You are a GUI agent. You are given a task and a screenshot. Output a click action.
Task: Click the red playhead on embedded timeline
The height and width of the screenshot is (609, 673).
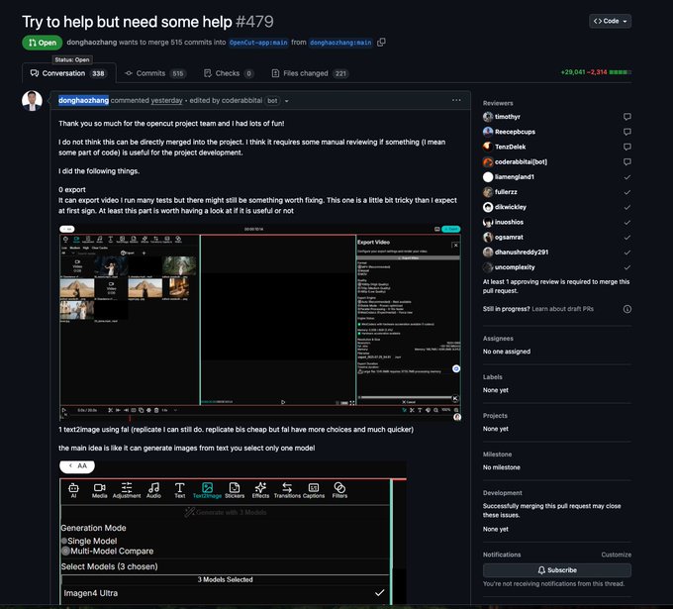130,418
